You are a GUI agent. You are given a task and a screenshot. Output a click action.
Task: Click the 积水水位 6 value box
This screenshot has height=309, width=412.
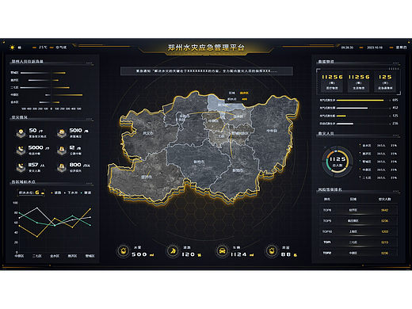tap(31, 193)
